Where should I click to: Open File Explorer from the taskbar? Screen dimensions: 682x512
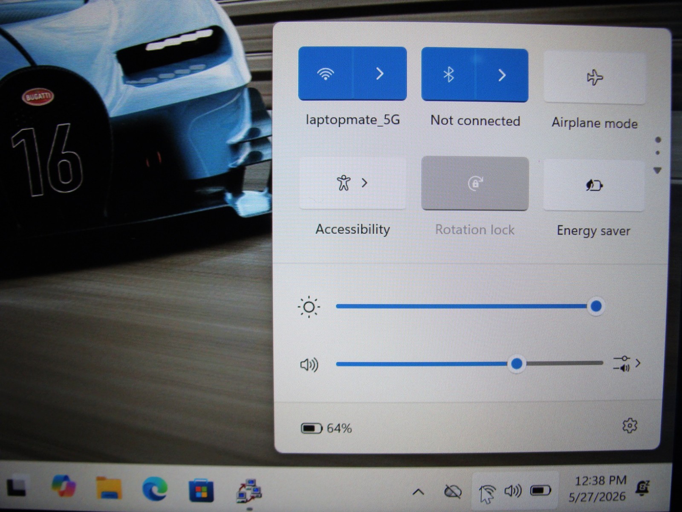[x=109, y=488]
